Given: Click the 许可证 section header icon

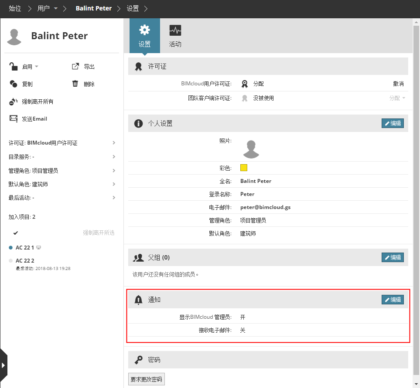Looking at the screenshot, I should (x=139, y=67).
